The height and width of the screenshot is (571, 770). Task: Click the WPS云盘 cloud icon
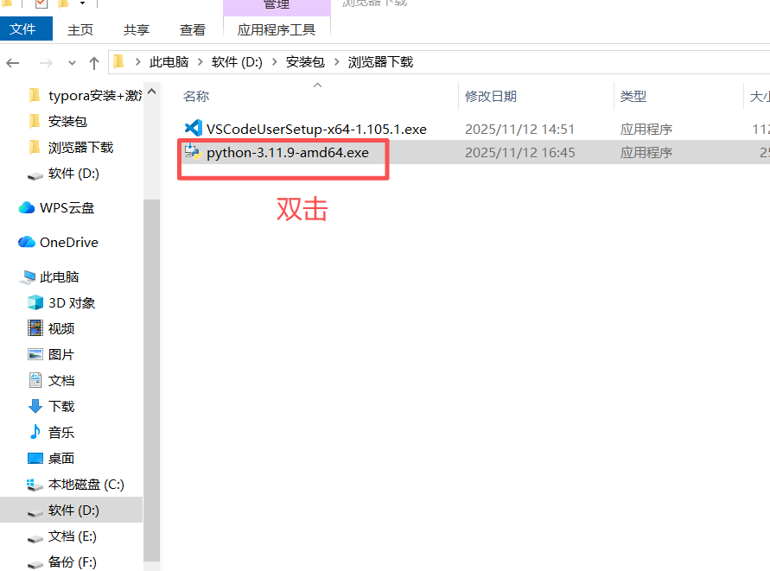point(27,207)
